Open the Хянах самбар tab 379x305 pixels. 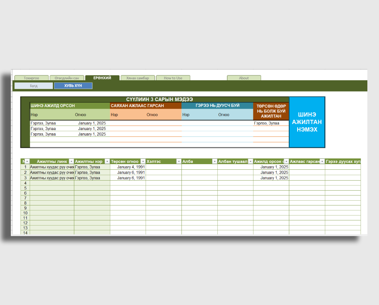(138, 78)
